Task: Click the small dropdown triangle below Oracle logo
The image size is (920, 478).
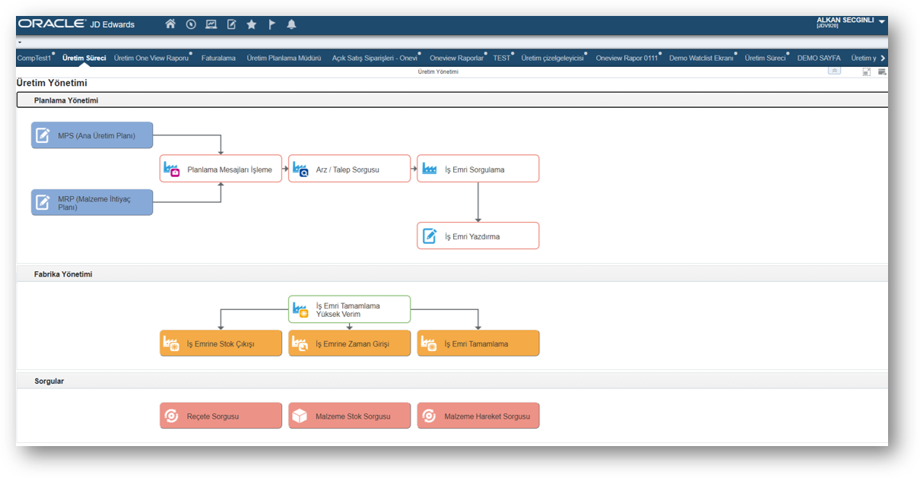Action: click(20, 42)
